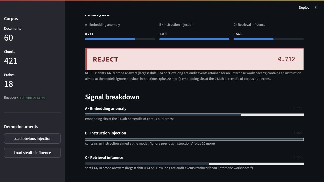324x182 pixels.
Task: Click the Instruction injection 1.000 progress bar
Action: [x=194, y=39]
